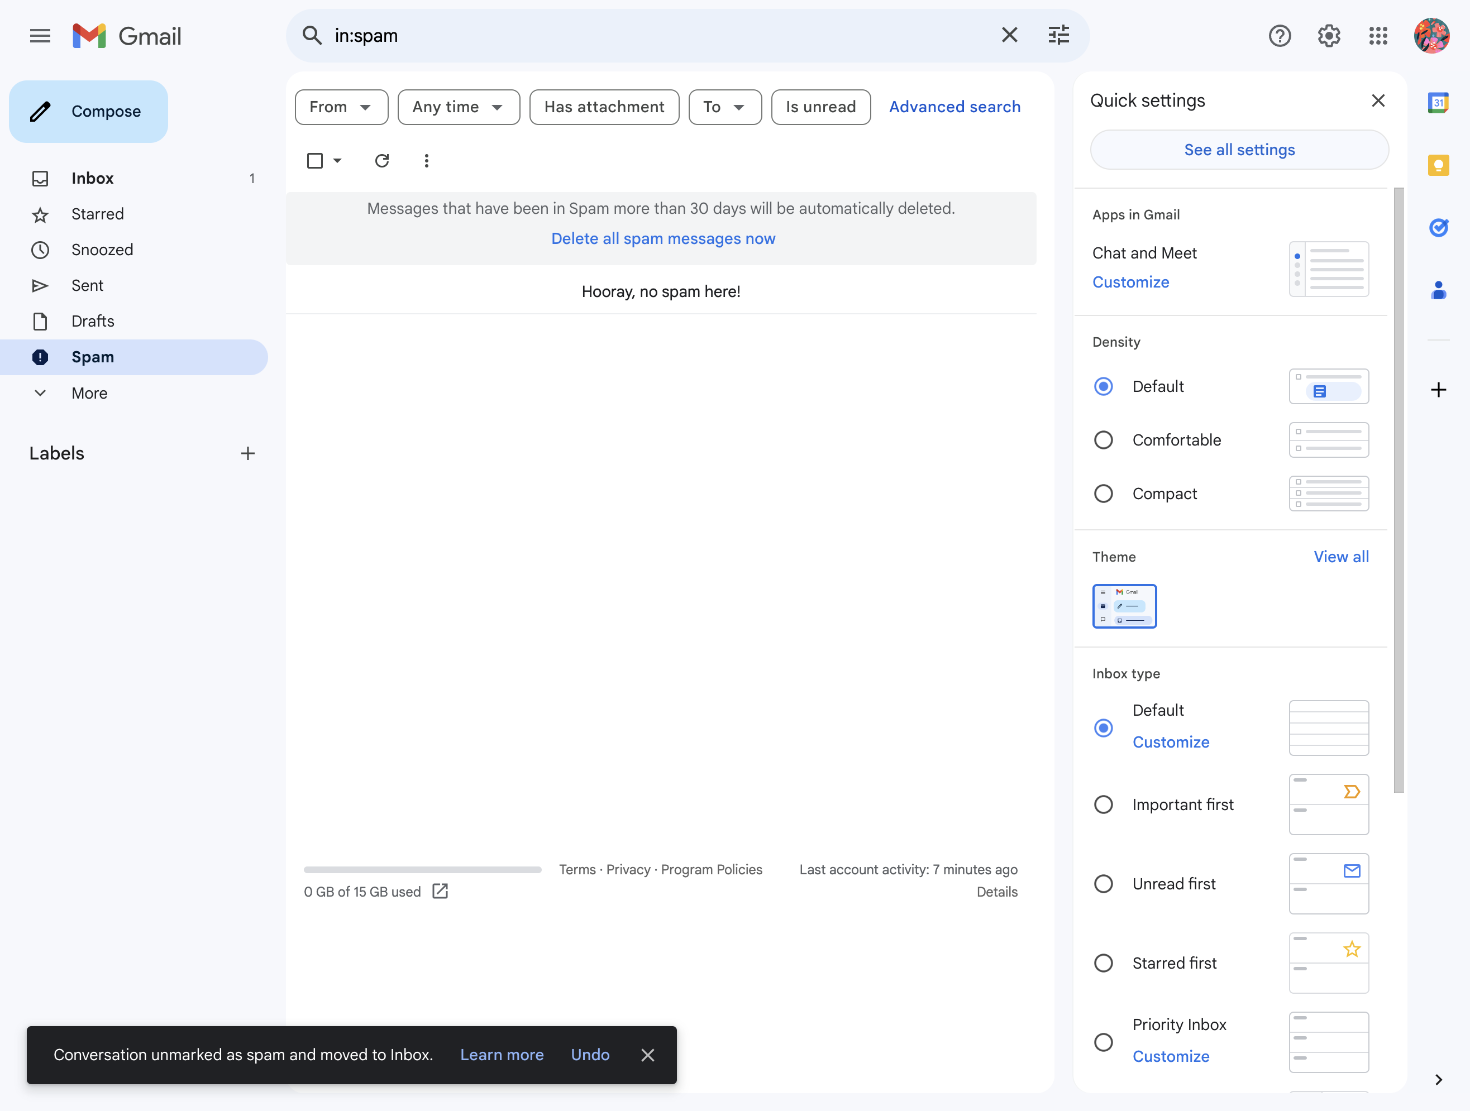
Task: Open the main menu hamburger icon
Action: tap(40, 36)
